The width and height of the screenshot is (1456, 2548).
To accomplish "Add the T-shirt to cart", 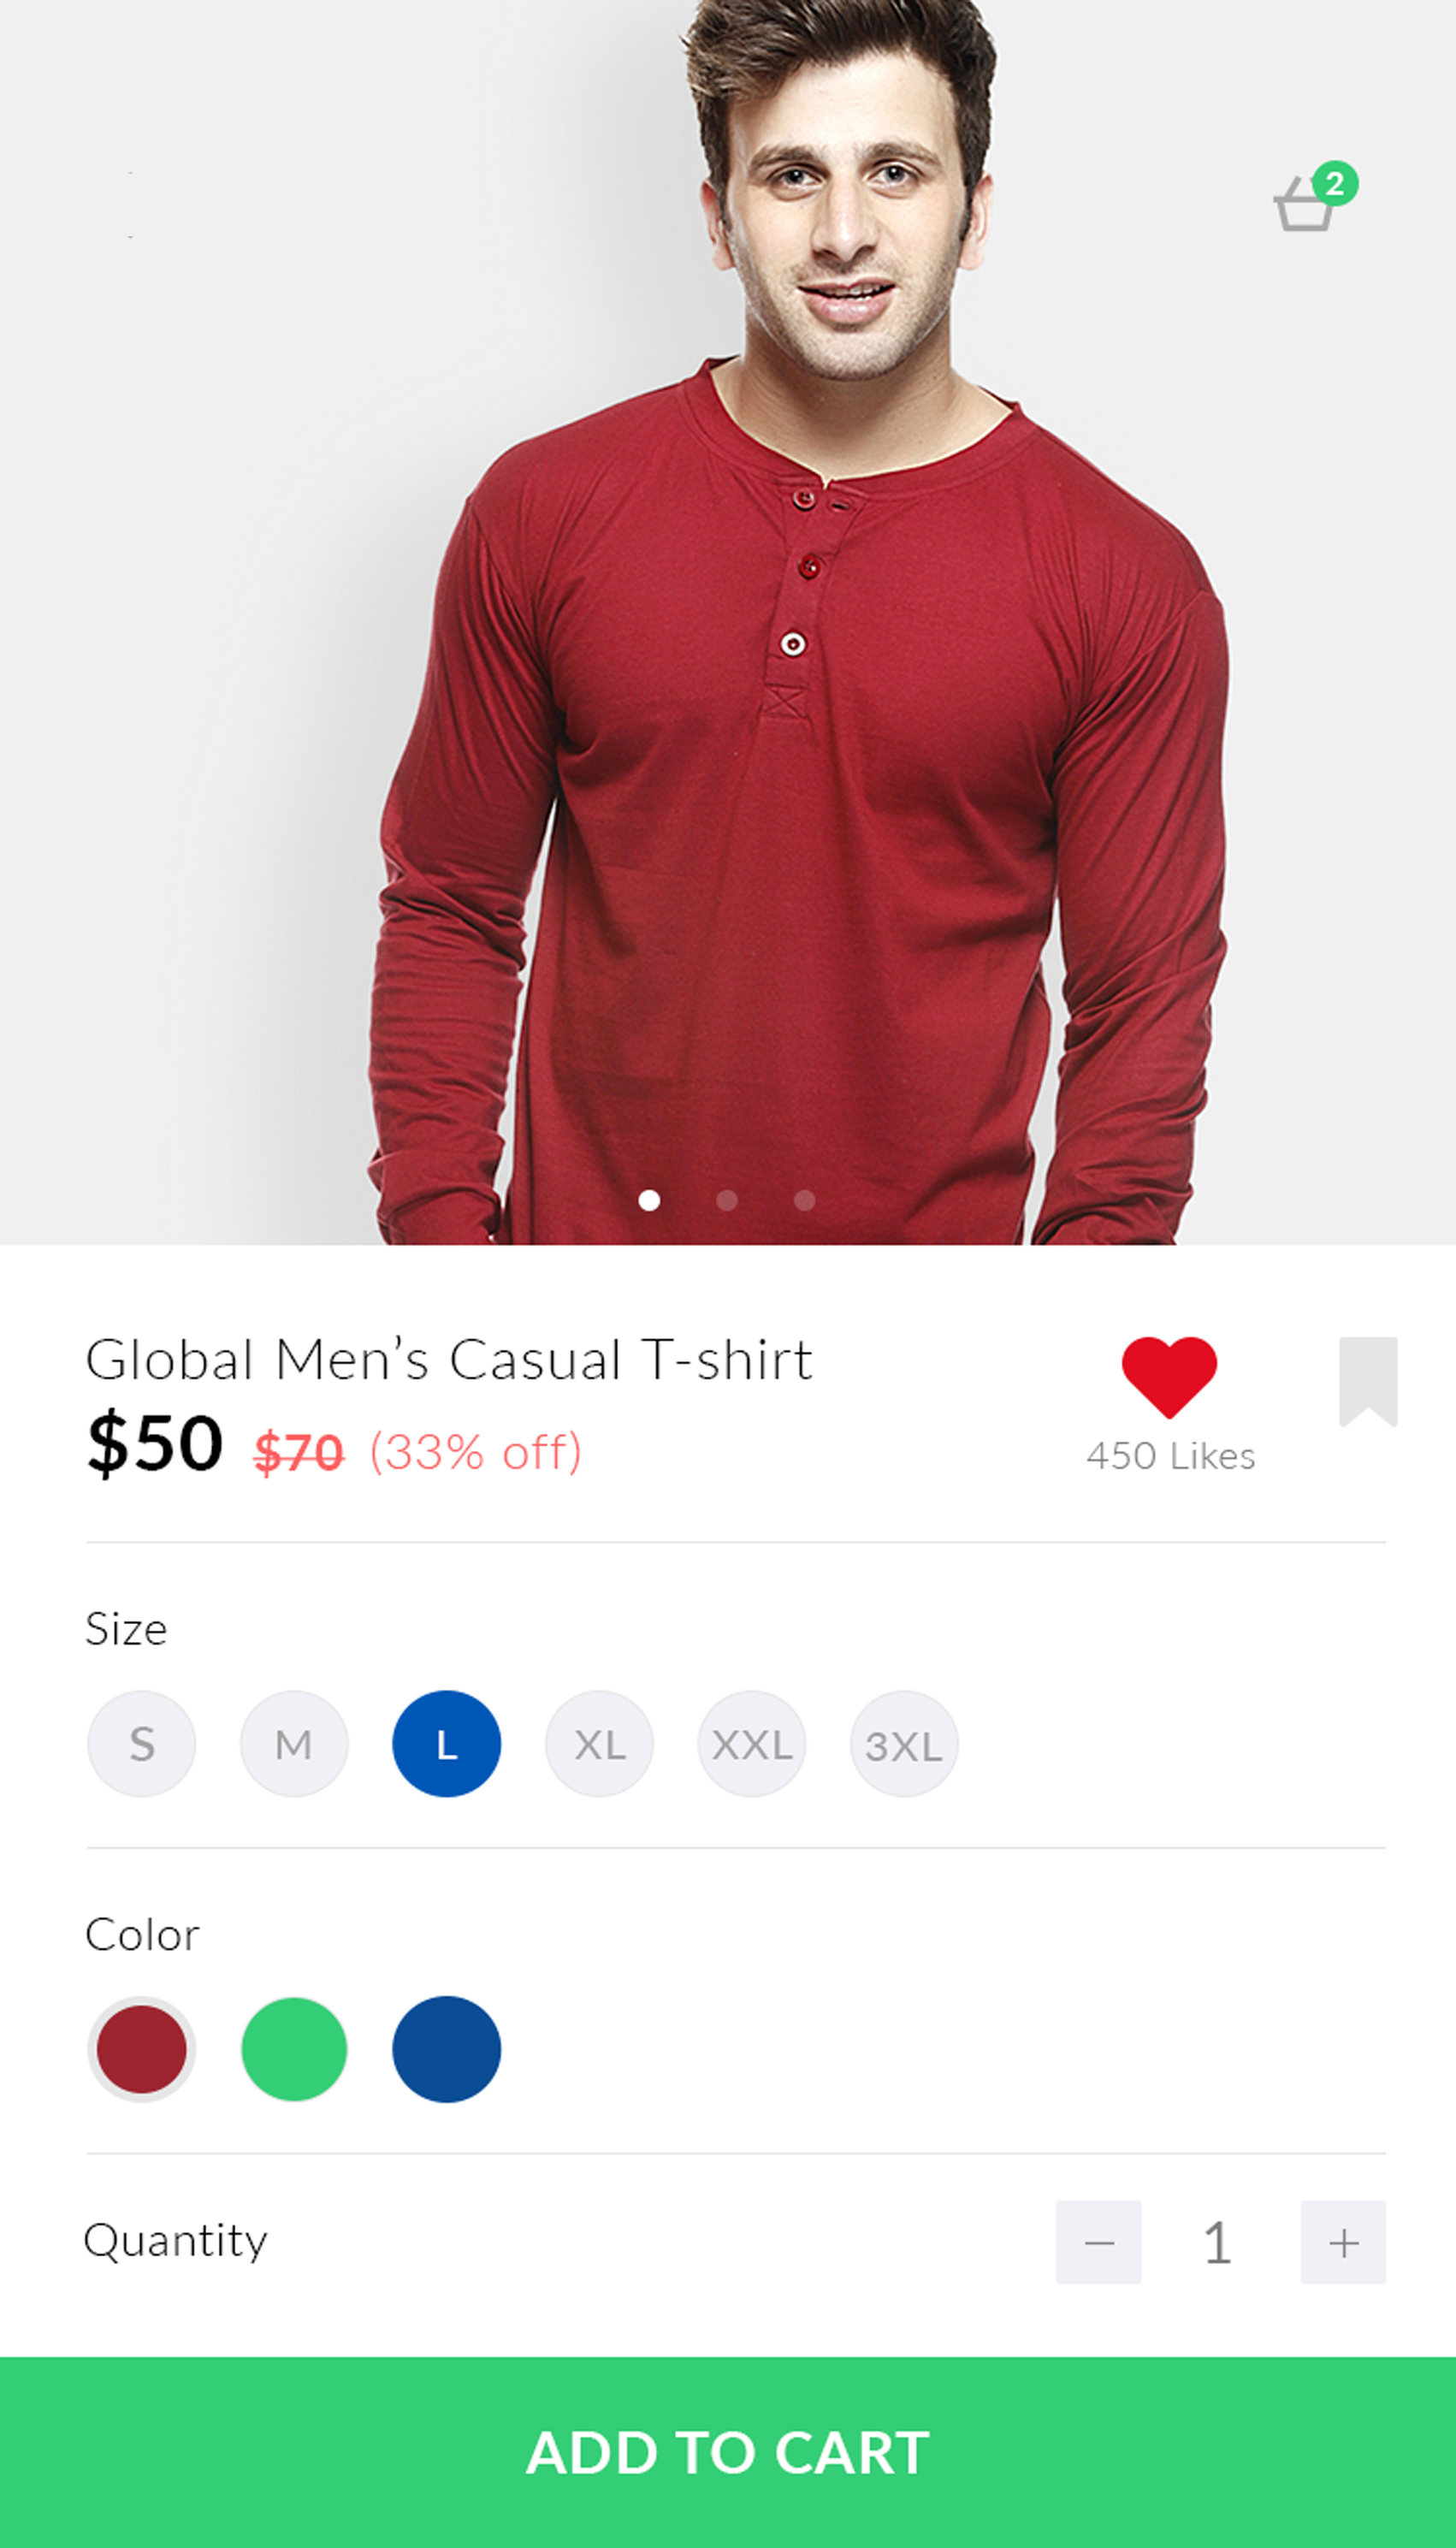I will [x=728, y=2452].
